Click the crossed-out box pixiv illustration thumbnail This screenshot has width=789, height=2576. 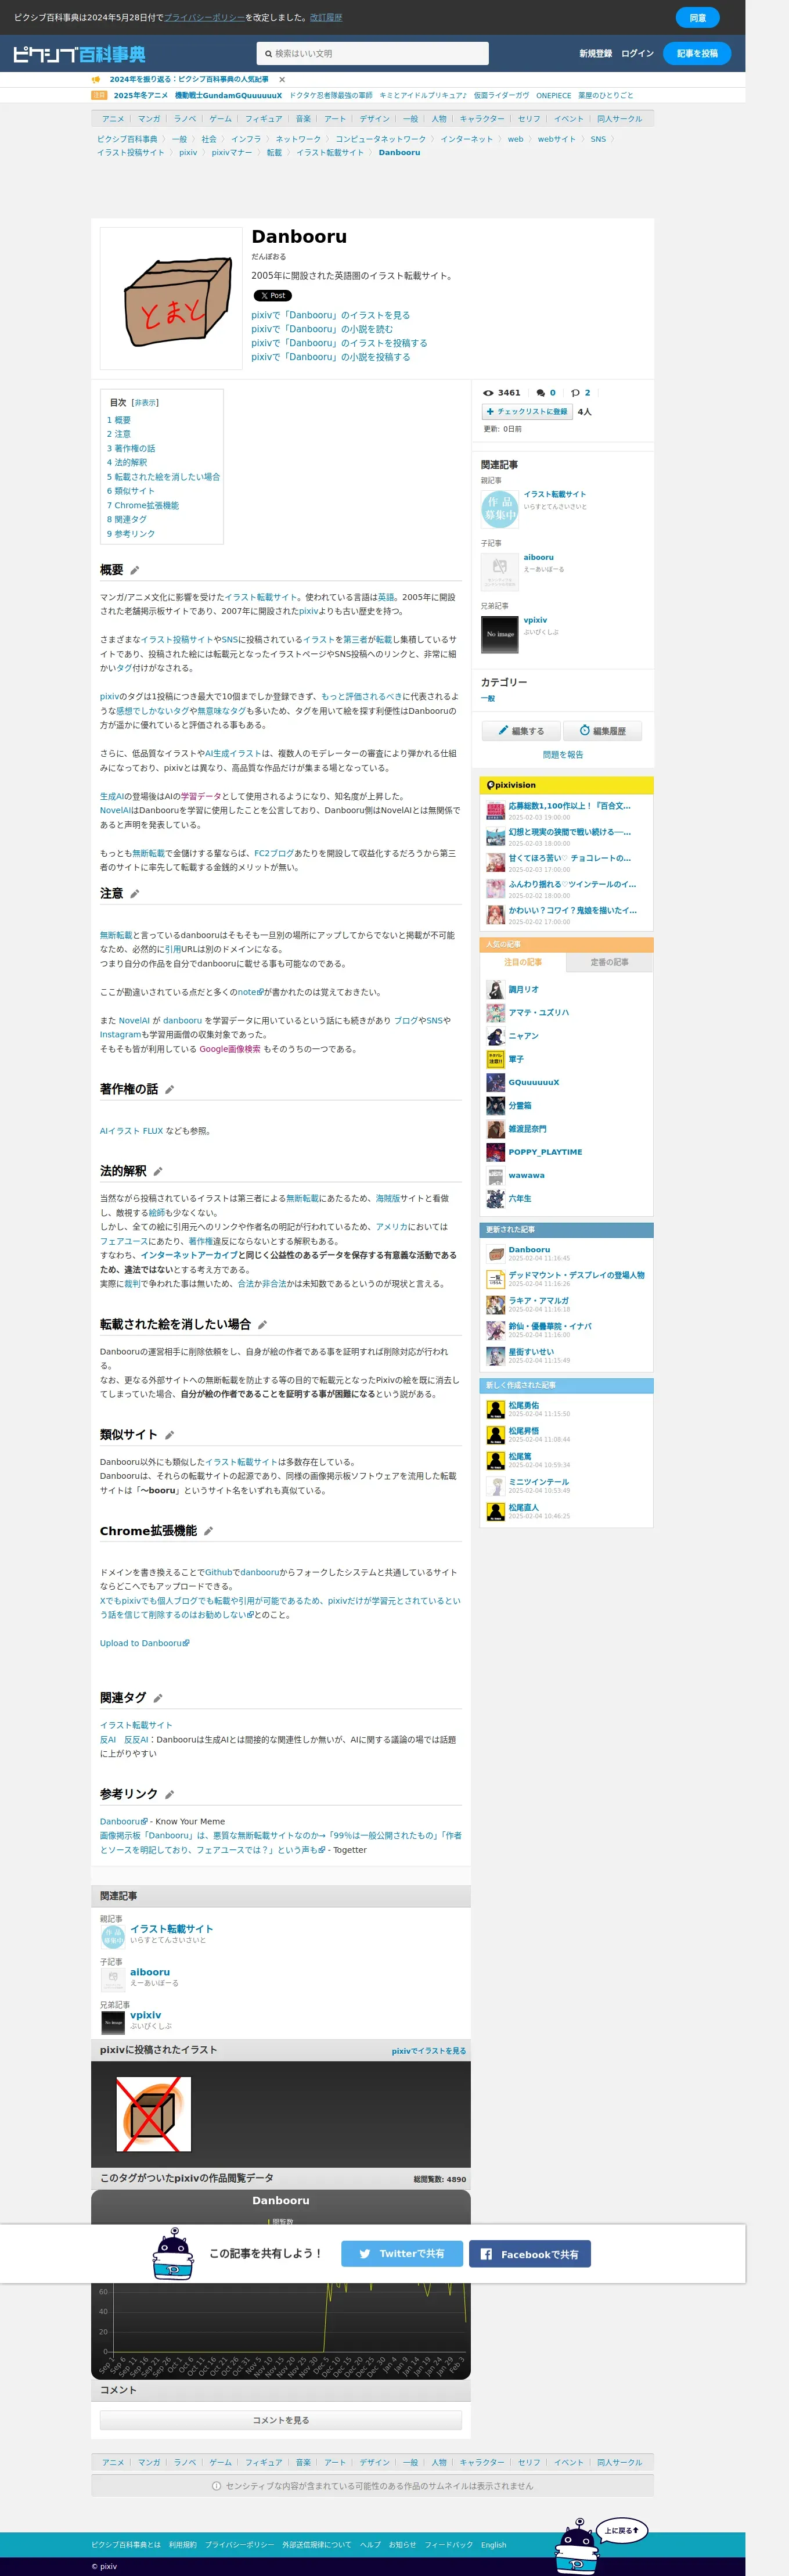153,2115
